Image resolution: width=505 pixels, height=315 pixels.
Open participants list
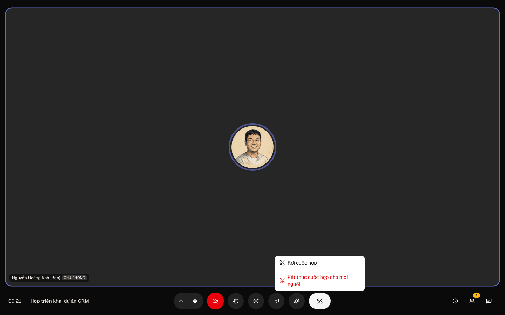[472, 301]
